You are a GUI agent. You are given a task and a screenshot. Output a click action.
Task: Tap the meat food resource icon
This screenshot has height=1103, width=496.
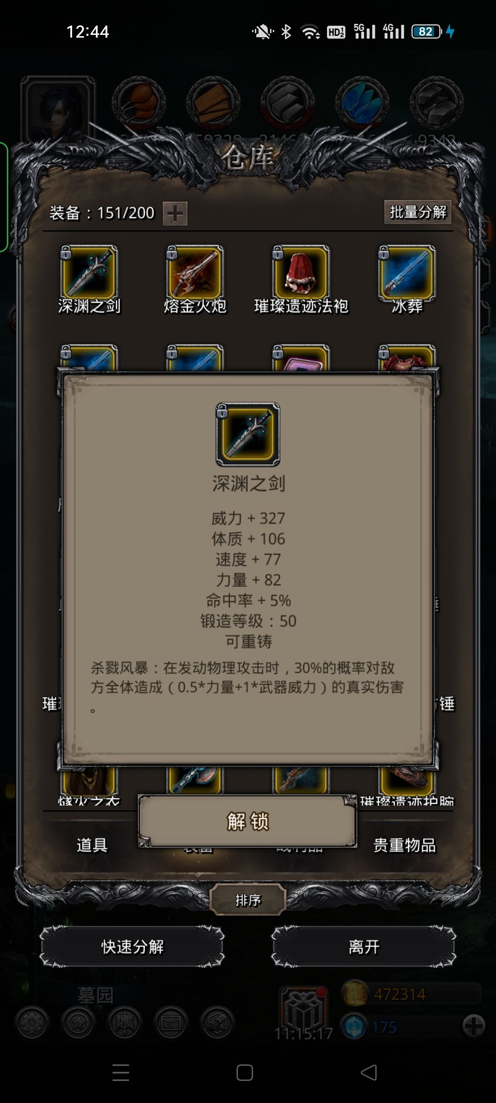pos(139,103)
